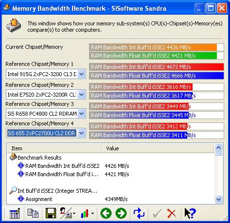Click the title bar application icon
230x223 pixels.
coord(7,8)
